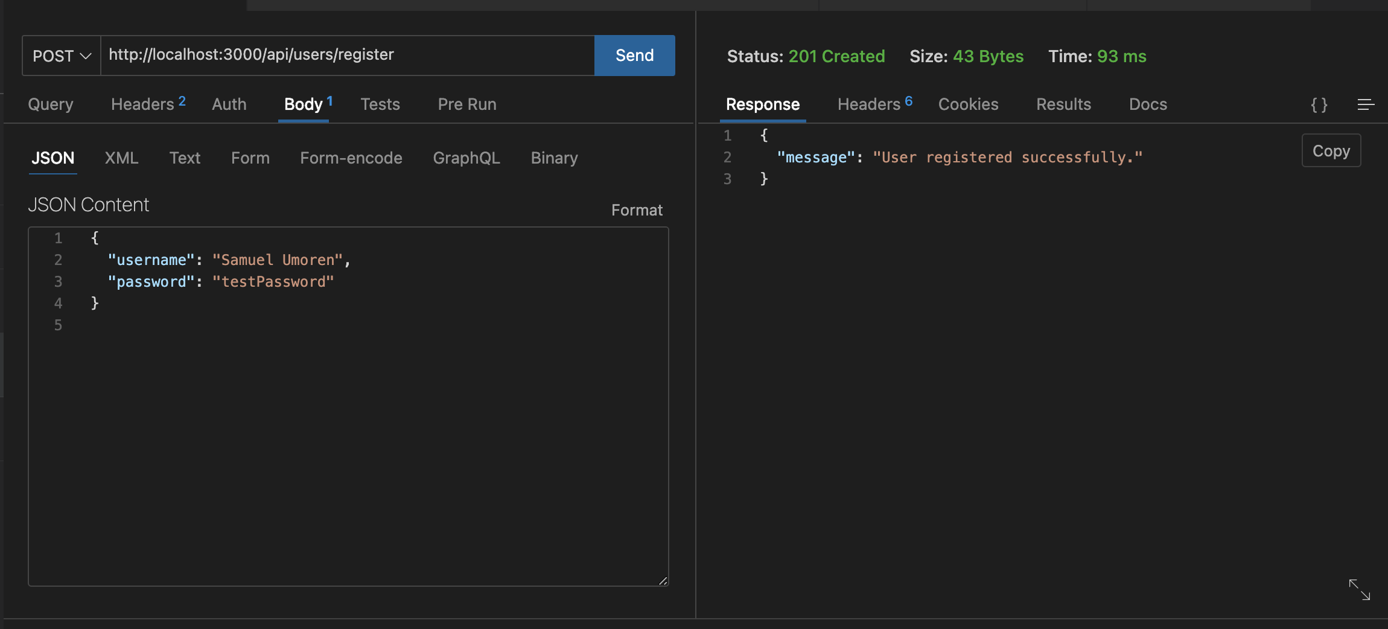Click the "username" key in JSON body

tap(151, 260)
